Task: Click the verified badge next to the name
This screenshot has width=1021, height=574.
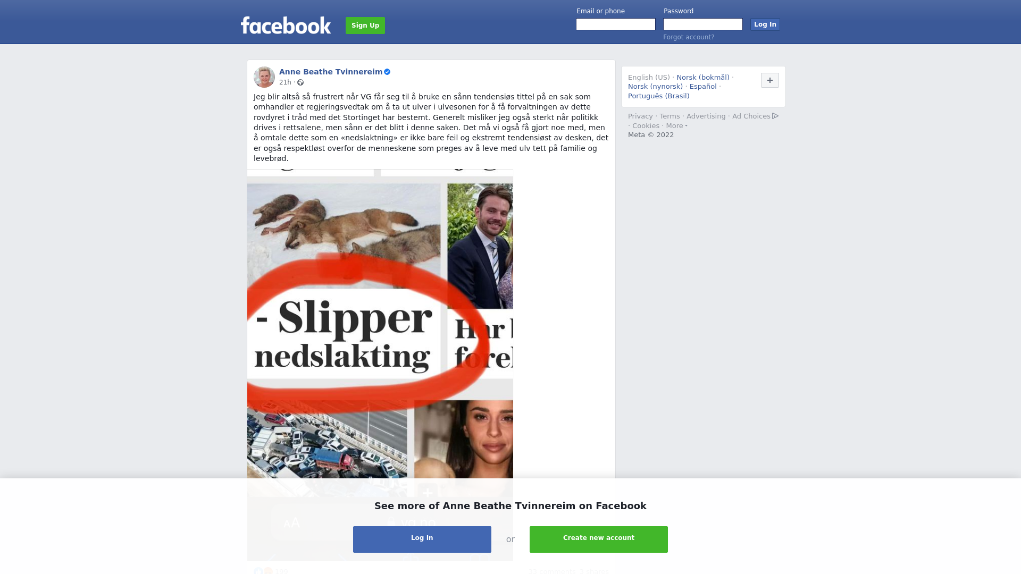Action: [x=387, y=72]
